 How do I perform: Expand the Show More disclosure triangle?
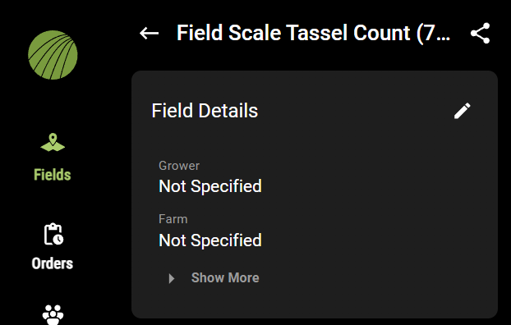click(172, 278)
